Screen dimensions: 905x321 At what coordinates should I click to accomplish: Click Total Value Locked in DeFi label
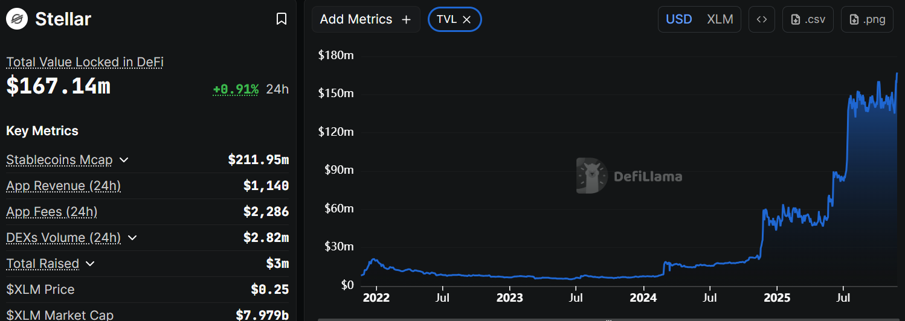85,62
